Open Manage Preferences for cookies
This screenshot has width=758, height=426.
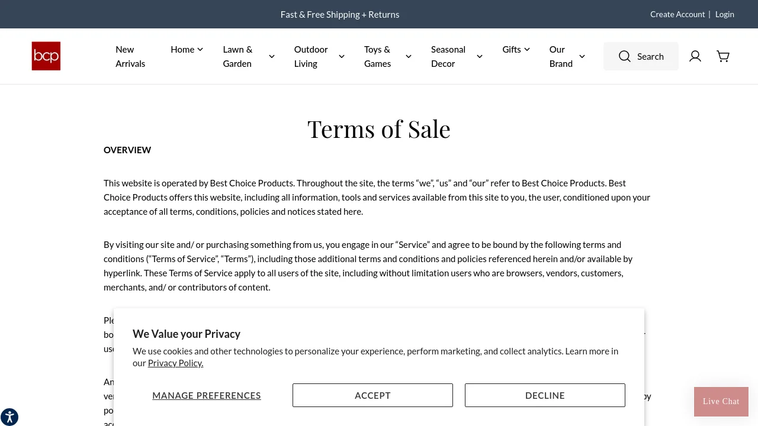tap(207, 395)
